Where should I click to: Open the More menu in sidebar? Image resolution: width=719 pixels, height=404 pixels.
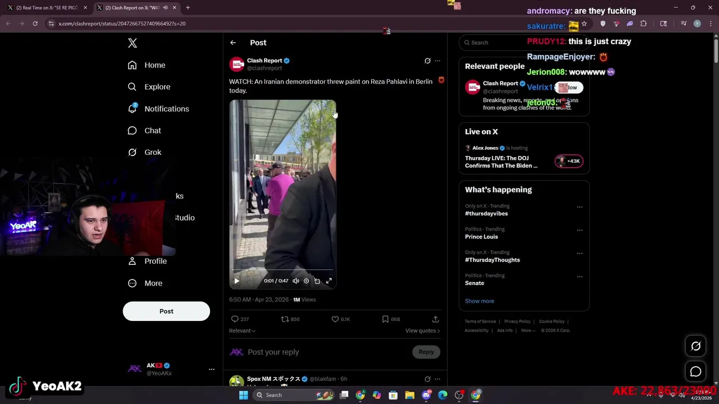[145, 283]
